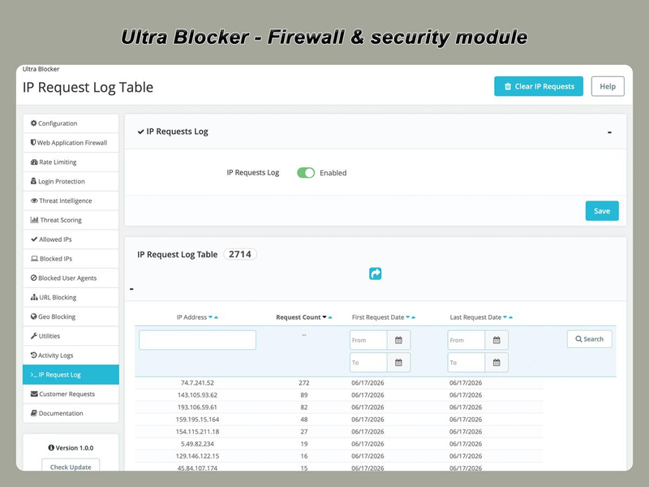Open Last Request Date From calendar
This screenshot has width=649, height=487.
pyautogui.click(x=496, y=340)
